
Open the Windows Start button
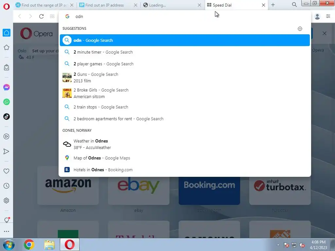tap(9, 244)
